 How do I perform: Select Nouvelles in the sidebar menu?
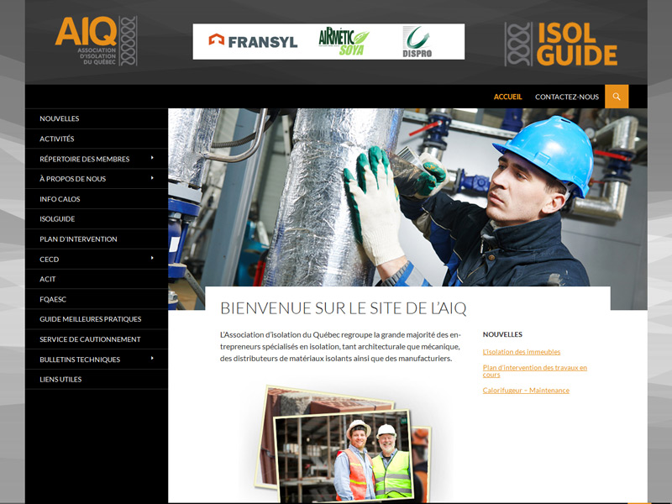click(x=60, y=118)
